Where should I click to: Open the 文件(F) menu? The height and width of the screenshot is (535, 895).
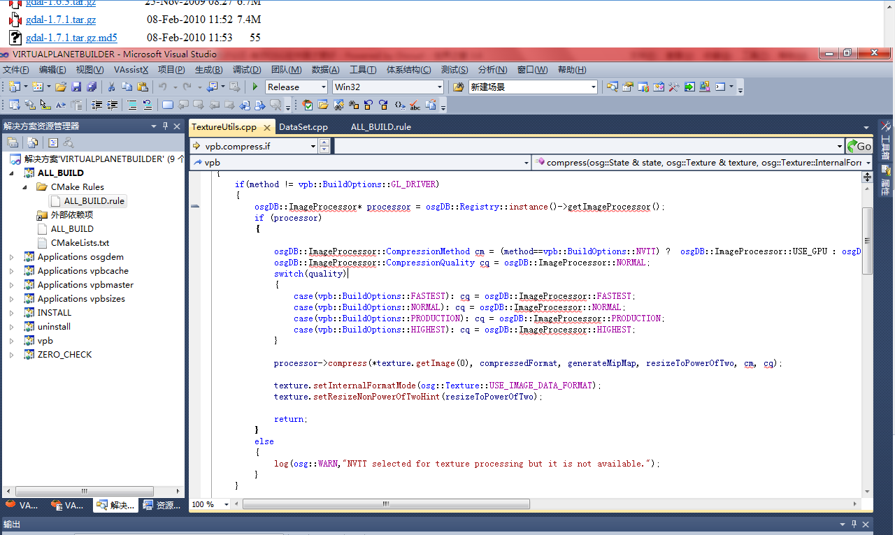click(16, 70)
